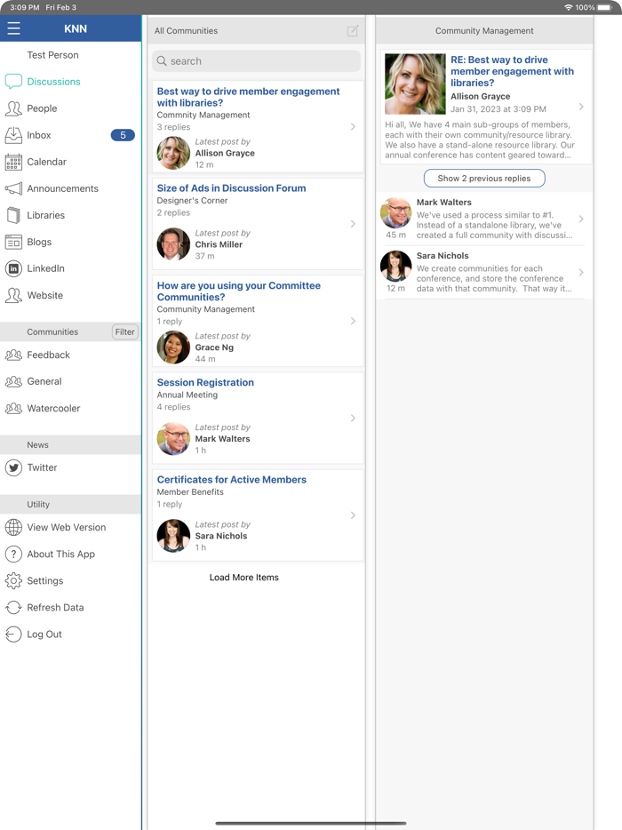
Task: Click Load More Items
Action: pos(244,578)
